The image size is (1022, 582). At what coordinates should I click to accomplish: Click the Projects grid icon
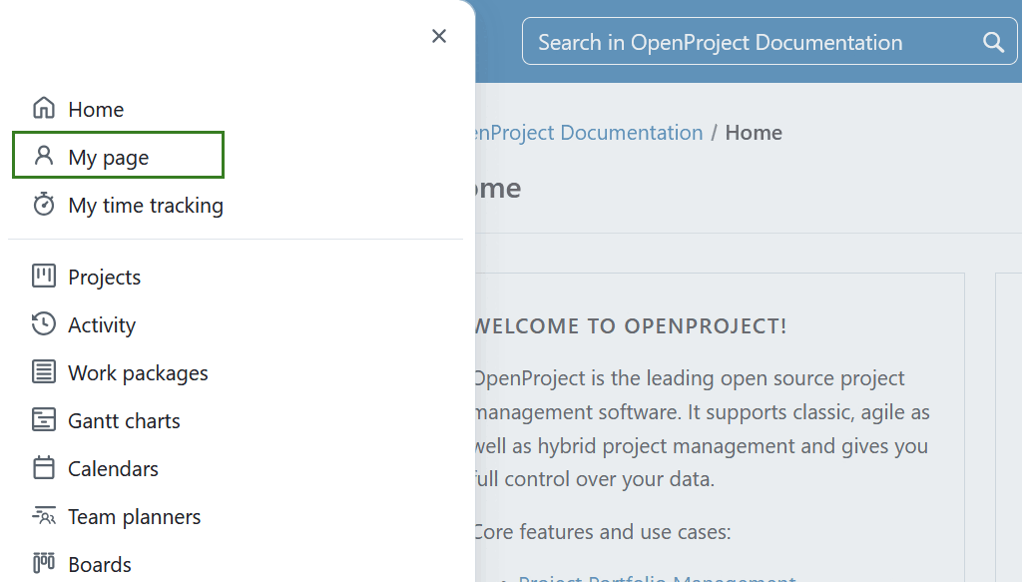click(44, 277)
